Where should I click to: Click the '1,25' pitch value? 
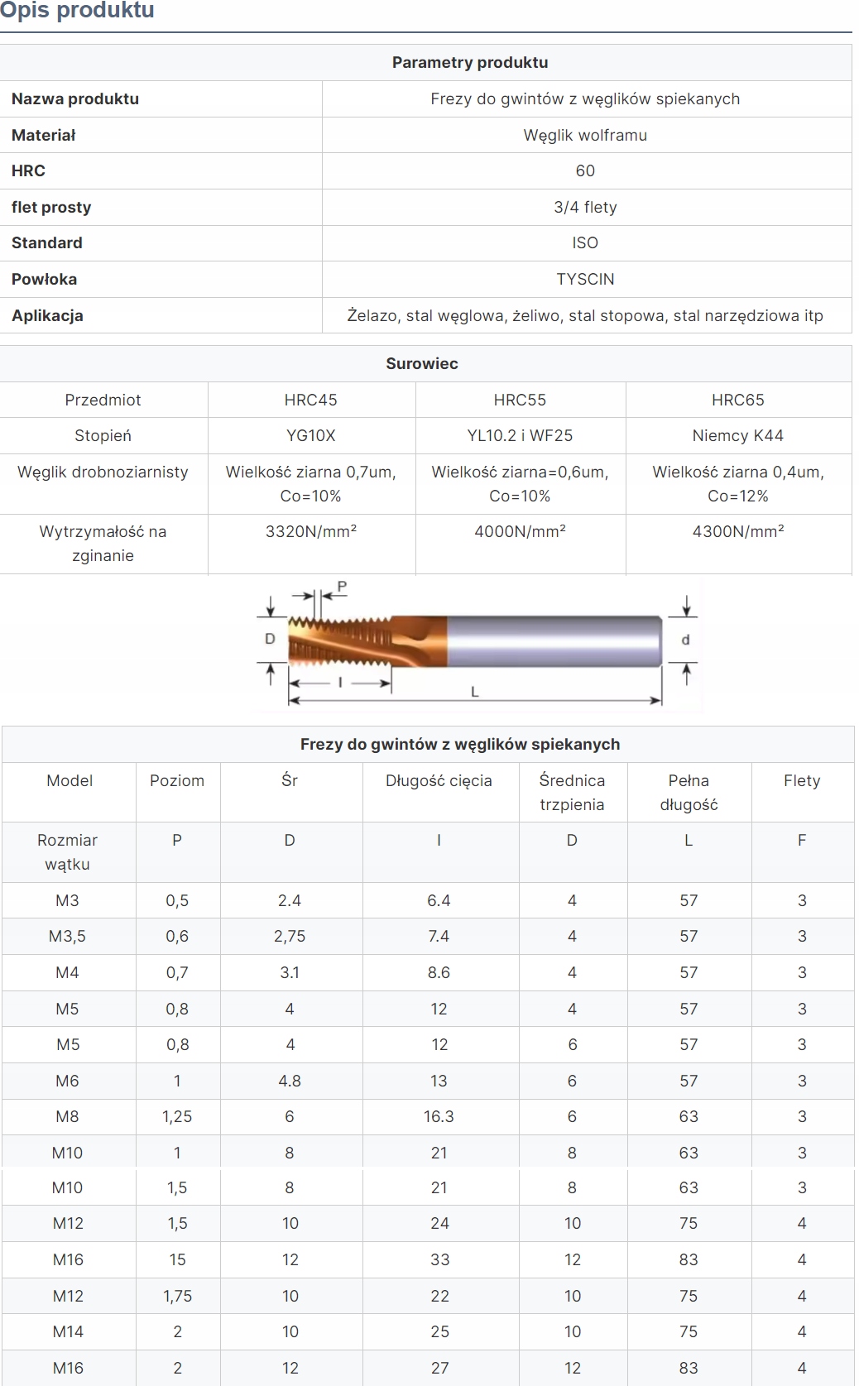pos(177,1116)
